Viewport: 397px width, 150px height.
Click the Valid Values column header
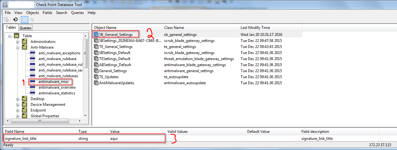click(x=206, y=132)
